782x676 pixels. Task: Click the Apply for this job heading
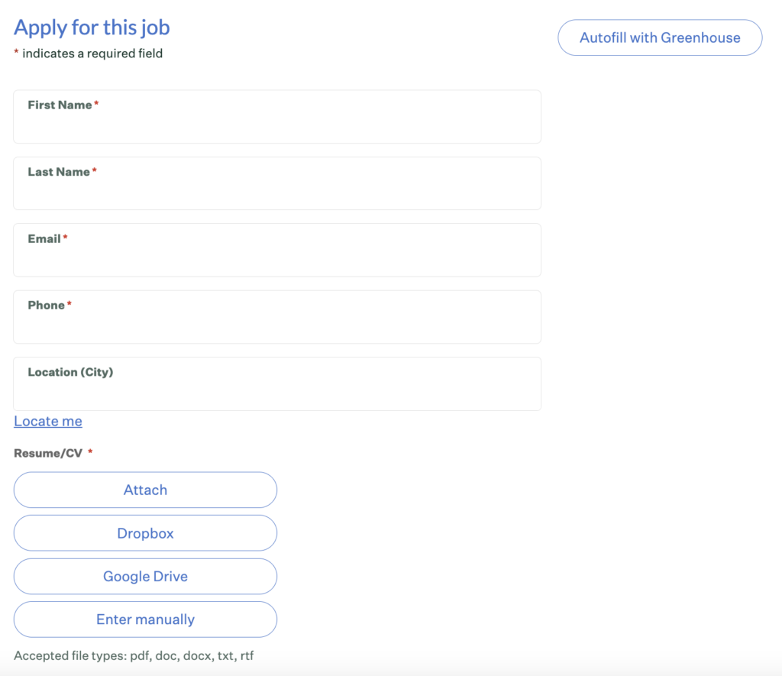click(x=92, y=27)
